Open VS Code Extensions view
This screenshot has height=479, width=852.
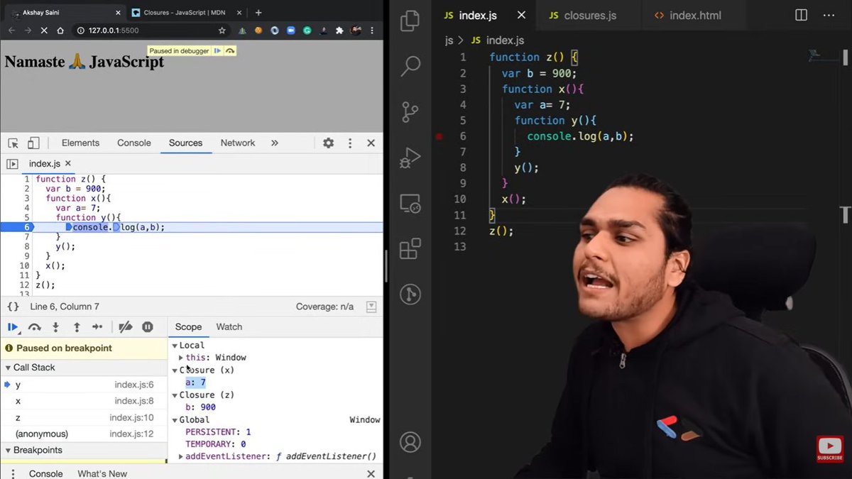410,249
